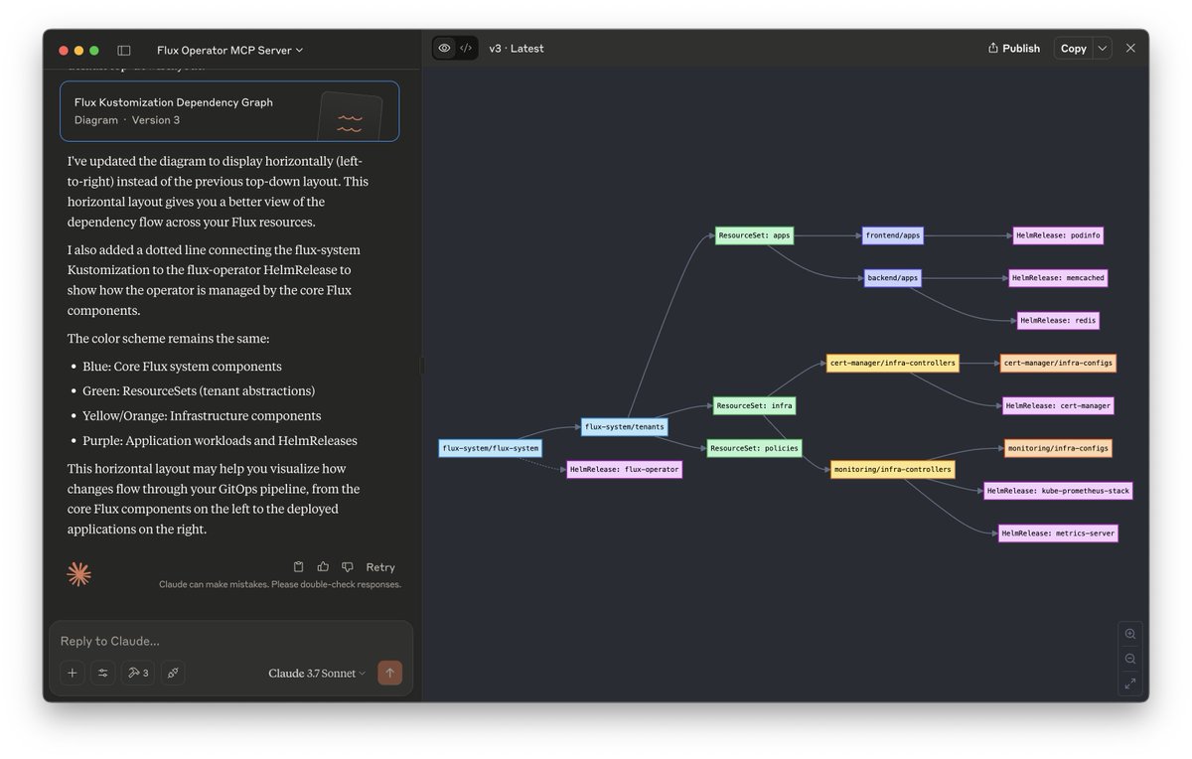This screenshot has height=759, width=1192.
Task: Click the v3 · Latest version label
Action: tap(517, 49)
